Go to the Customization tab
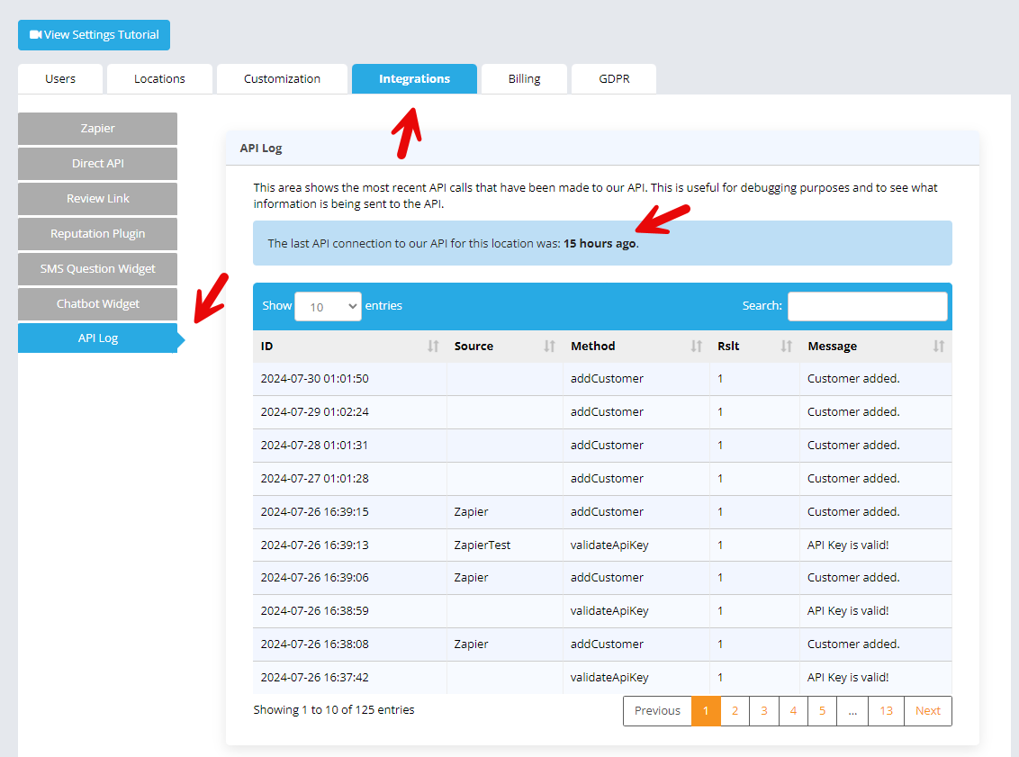The height and width of the screenshot is (757, 1019). 282,79
